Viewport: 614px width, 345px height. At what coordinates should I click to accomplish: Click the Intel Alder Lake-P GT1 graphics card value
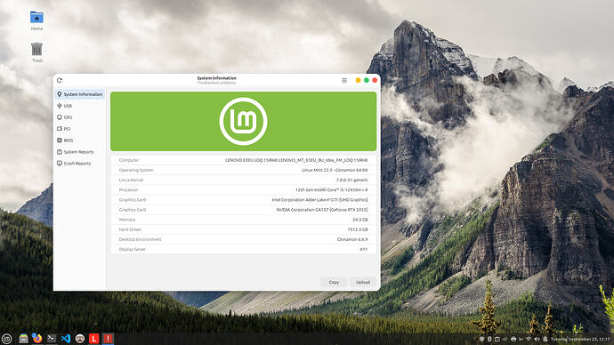tap(320, 200)
